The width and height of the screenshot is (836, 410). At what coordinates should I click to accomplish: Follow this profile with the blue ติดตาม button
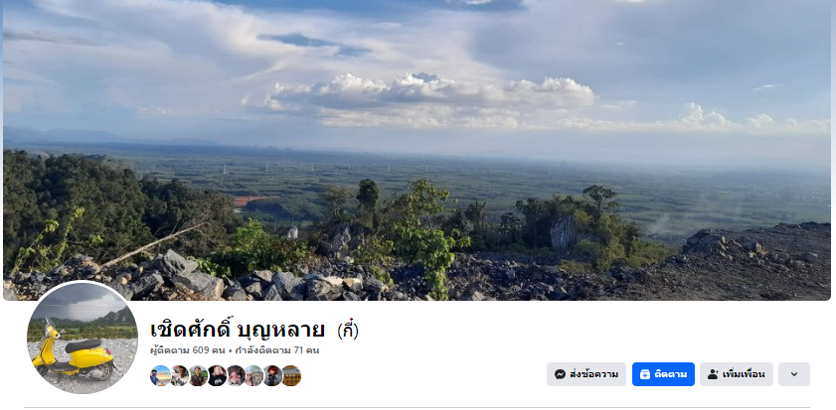point(663,374)
